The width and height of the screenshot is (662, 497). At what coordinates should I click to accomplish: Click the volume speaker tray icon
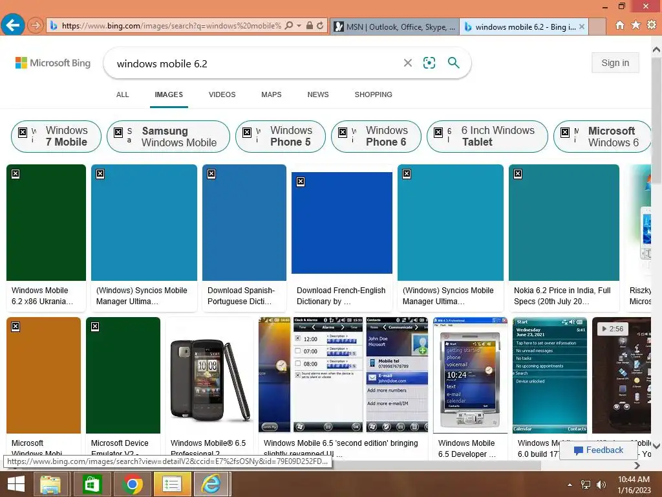click(601, 485)
